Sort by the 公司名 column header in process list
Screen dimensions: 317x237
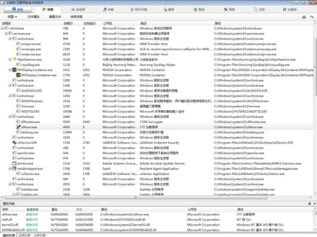tap(108, 23)
